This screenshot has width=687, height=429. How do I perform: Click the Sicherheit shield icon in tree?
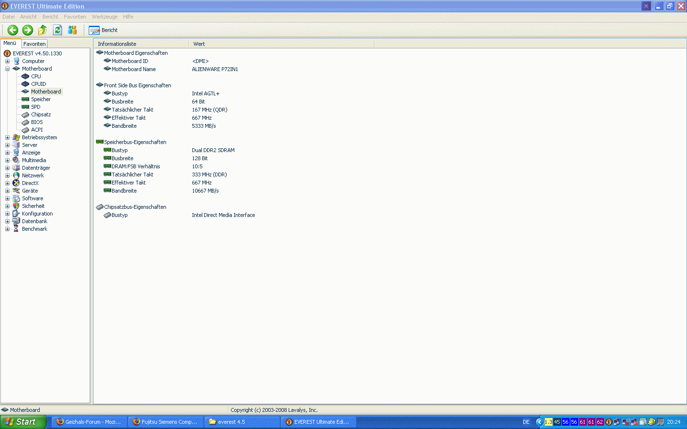point(16,206)
